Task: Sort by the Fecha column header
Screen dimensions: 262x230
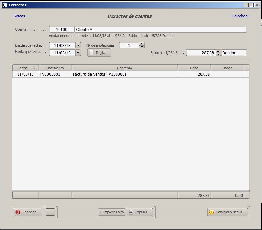Action: [25, 68]
